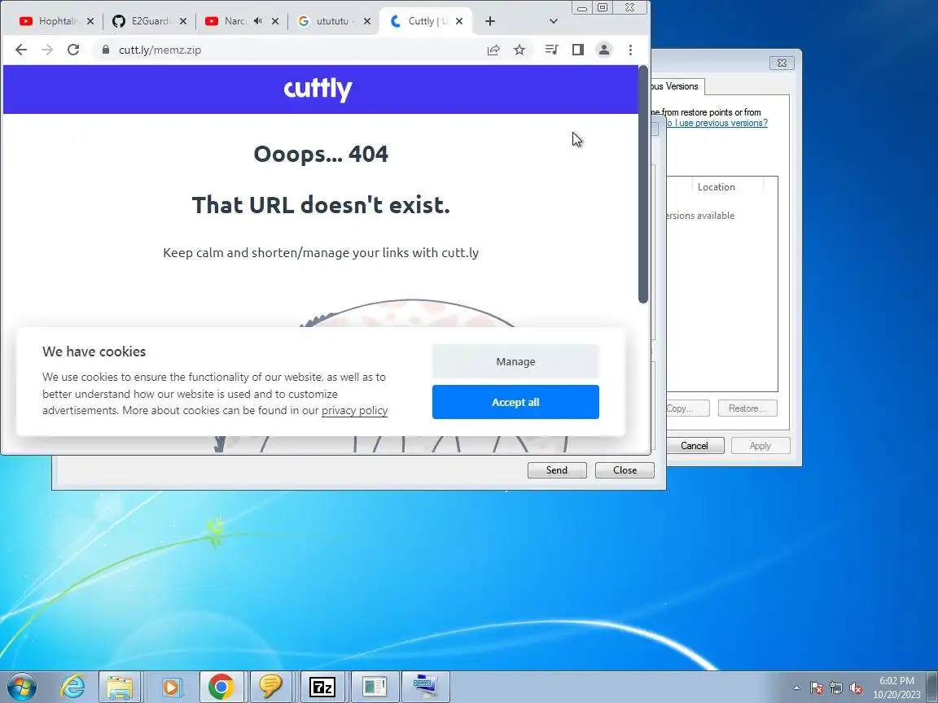Restore down the Chrome window
The height and width of the screenshot is (703, 938).
[x=603, y=8]
